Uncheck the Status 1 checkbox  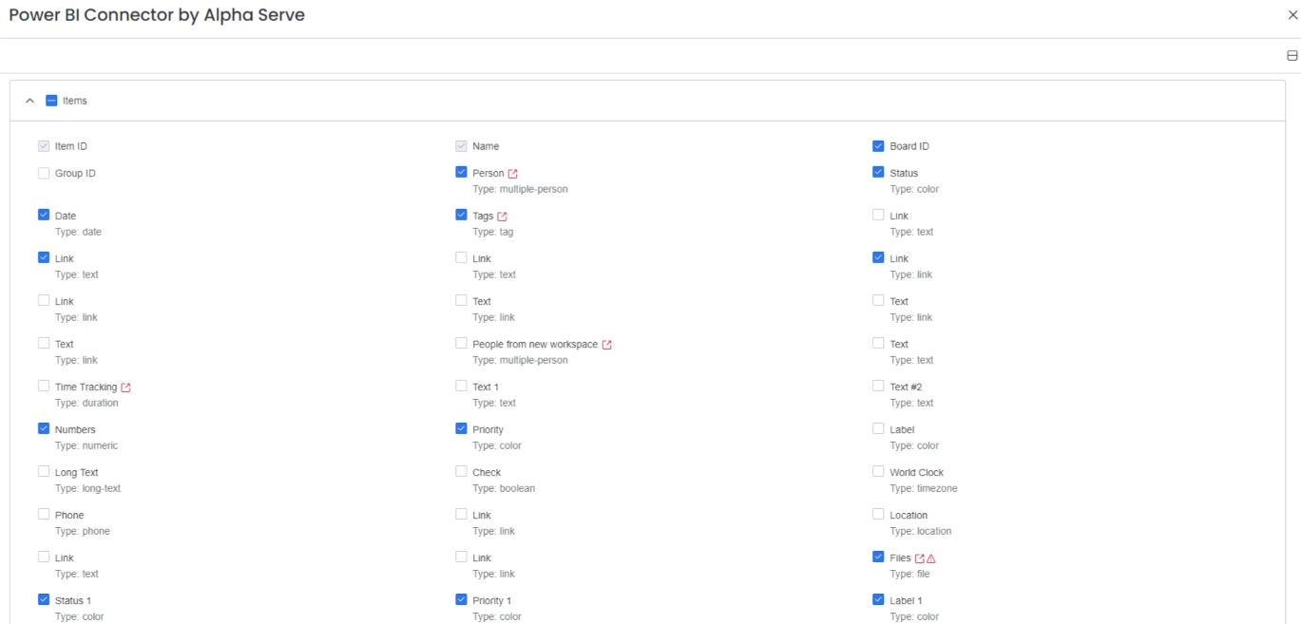pyautogui.click(x=44, y=599)
